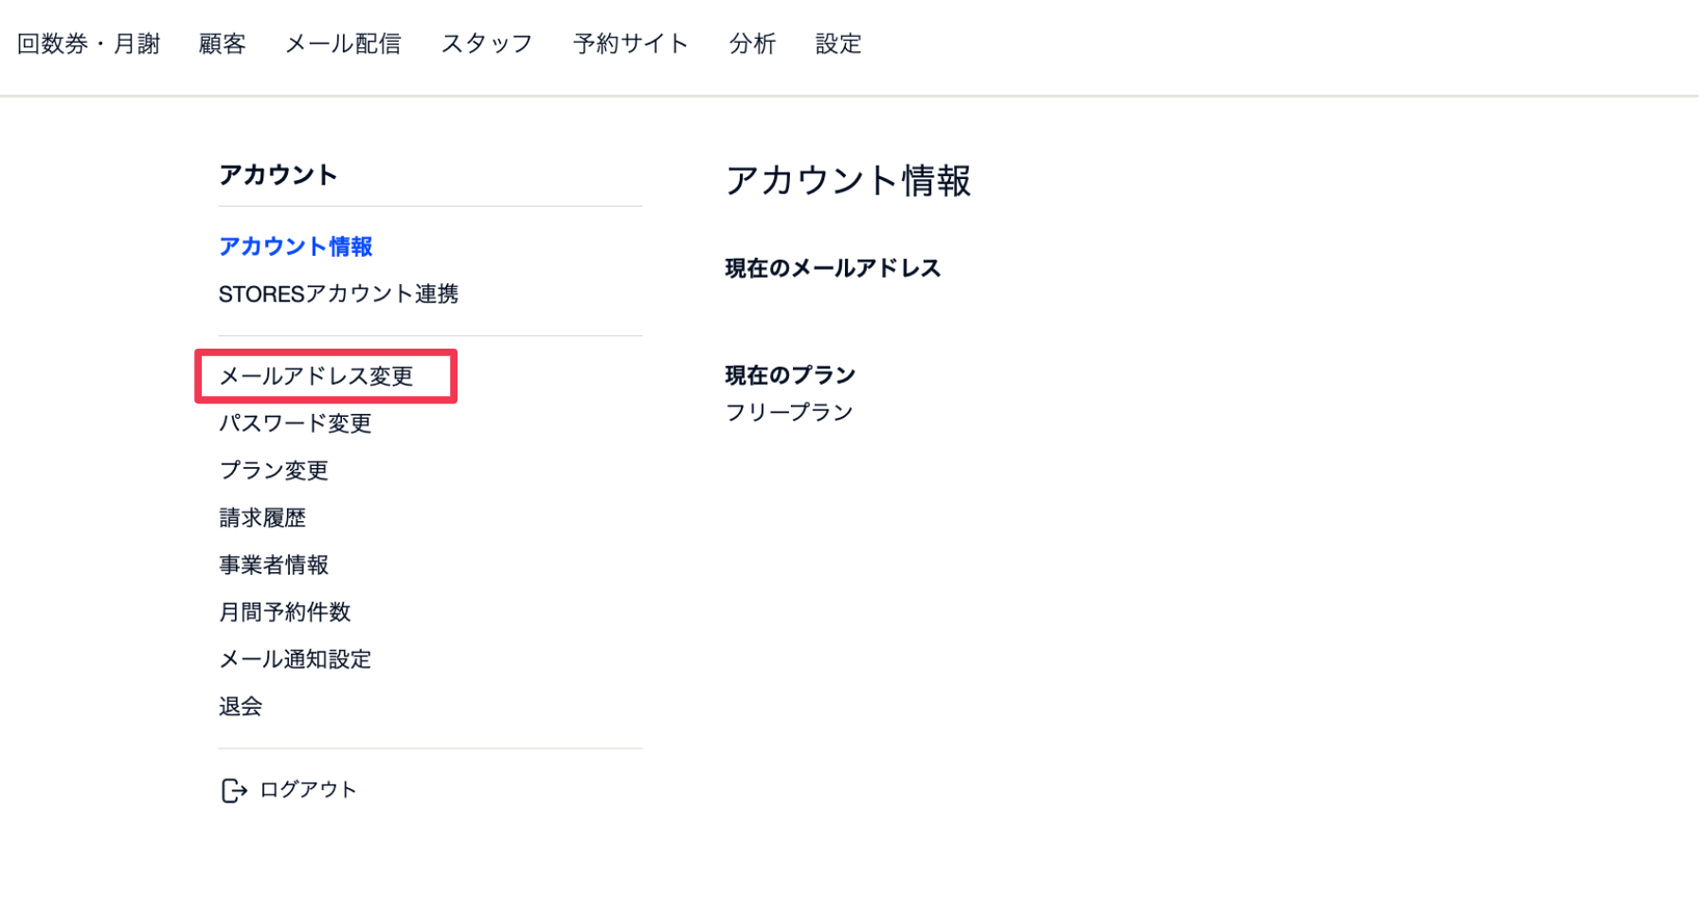
Task: Open メール通知設定
Action: (x=296, y=659)
